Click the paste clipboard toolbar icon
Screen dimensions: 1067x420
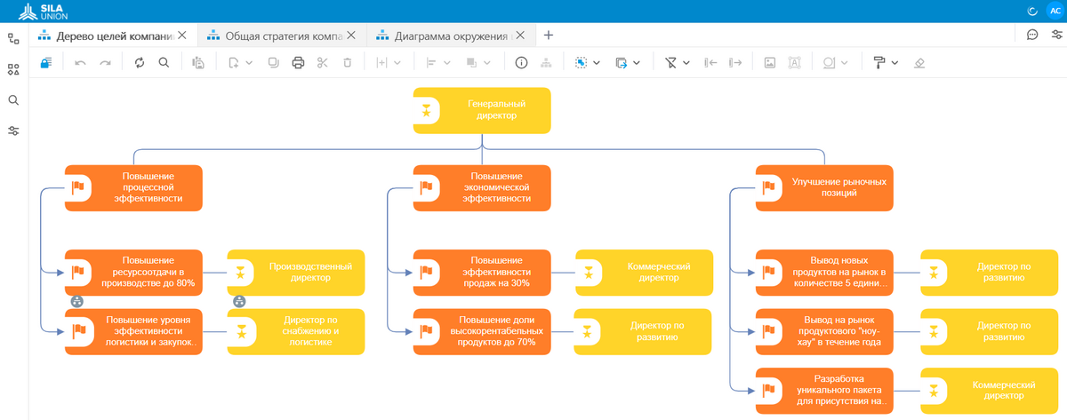[x=199, y=62]
